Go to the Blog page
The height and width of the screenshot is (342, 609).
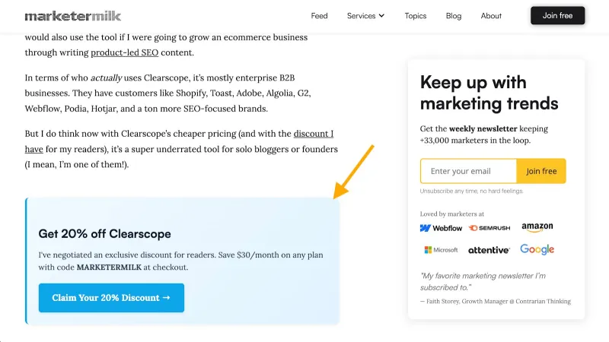click(x=454, y=16)
